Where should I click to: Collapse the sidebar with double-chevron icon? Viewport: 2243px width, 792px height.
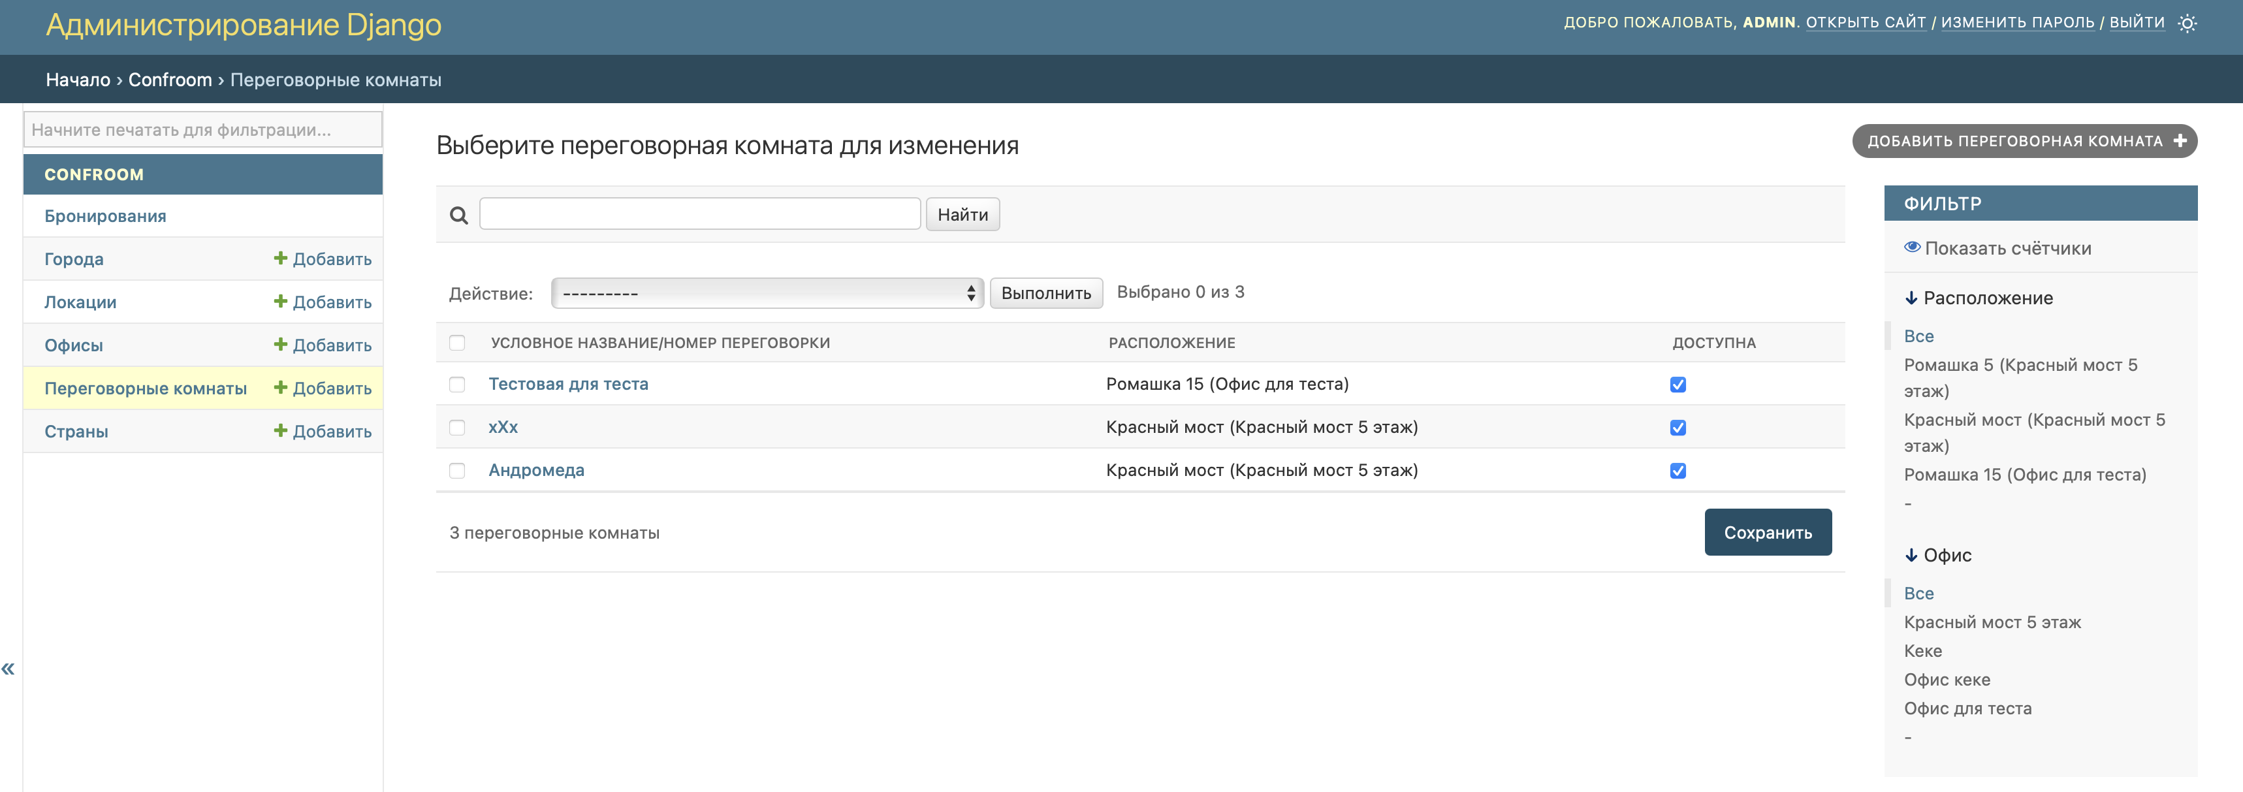pos(8,669)
